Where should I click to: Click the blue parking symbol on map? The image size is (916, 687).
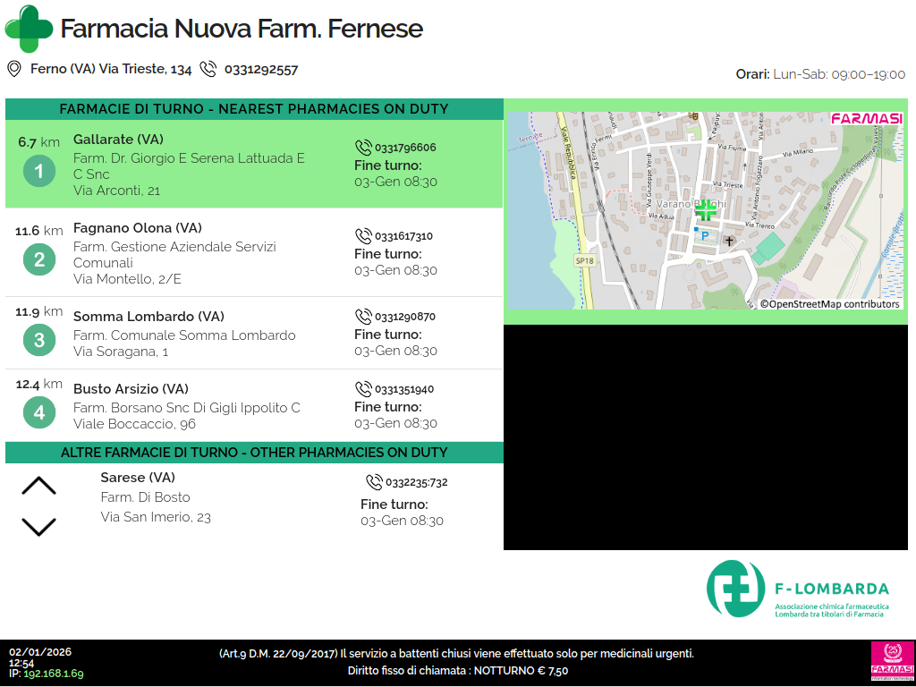[x=705, y=236]
